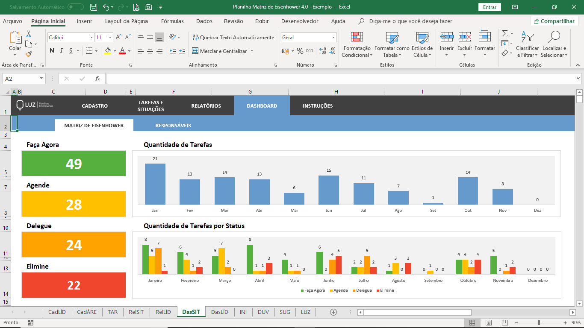Click the Insert cells icon
This screenshot has width=584, height=328.
(447, 45)
